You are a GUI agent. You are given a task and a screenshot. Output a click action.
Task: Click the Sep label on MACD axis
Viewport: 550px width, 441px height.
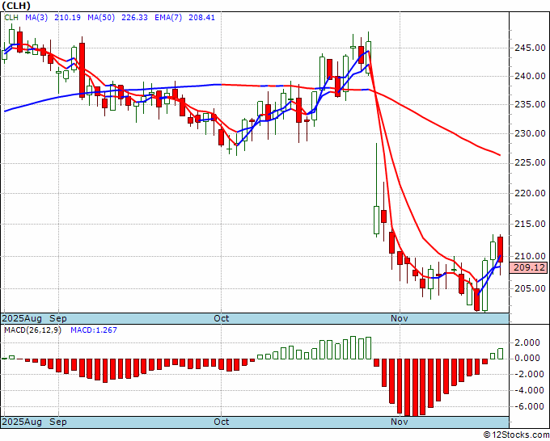point(58,422)
